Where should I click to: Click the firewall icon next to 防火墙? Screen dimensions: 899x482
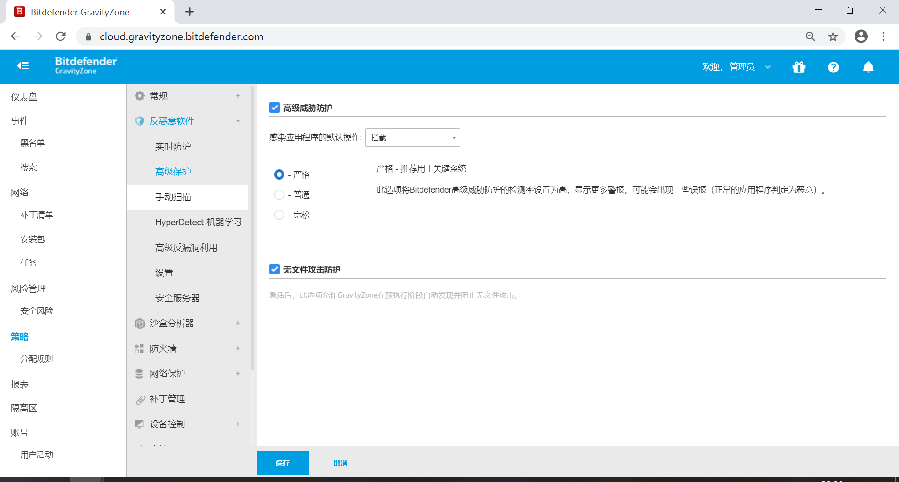(x=139, y=348)
